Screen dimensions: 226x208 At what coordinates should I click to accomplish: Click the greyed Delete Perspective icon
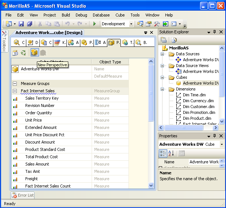click(43, 53)
